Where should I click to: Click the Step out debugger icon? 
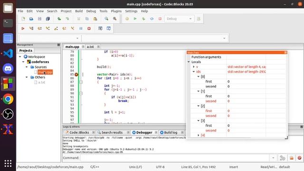pyautogui.click(x=56, y=28)
